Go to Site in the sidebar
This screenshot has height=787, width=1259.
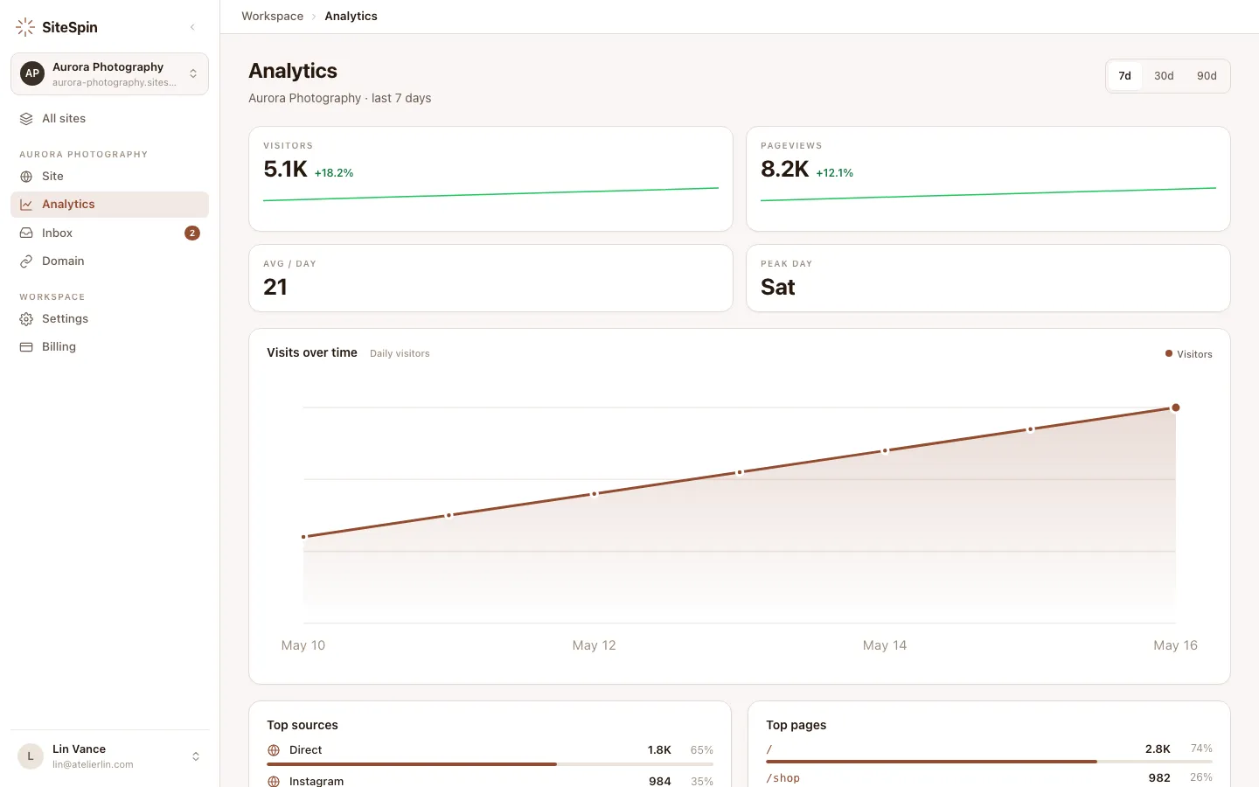(109, 177)
